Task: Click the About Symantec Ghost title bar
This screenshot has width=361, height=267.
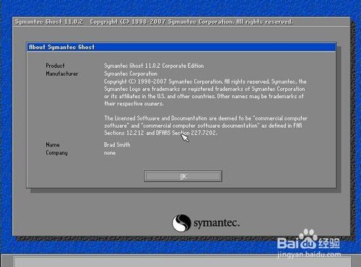Action: 181,47
